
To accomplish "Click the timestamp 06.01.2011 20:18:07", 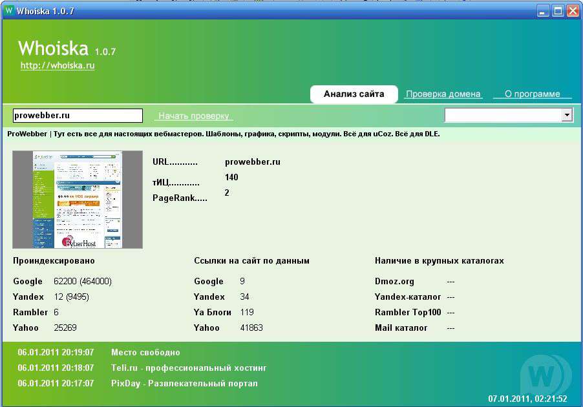I will 56,368.
